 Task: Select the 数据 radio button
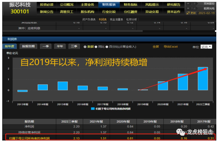point(85,47)
